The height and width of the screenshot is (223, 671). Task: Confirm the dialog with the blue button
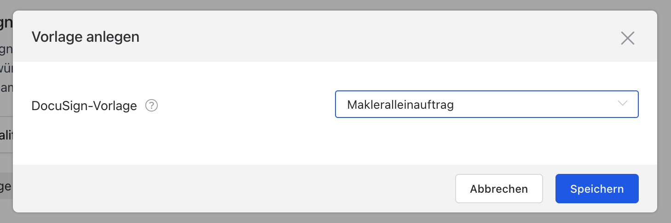(x=596, y=189)
